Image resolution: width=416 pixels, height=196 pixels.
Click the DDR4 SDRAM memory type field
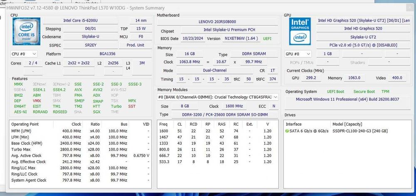pyautogui.click(x=254, y=54)
